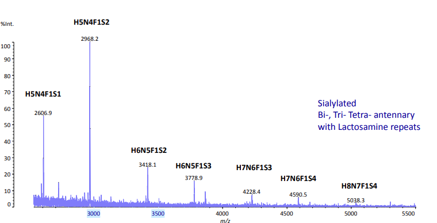Click the 4228.4 peak value

click(251, 192)
